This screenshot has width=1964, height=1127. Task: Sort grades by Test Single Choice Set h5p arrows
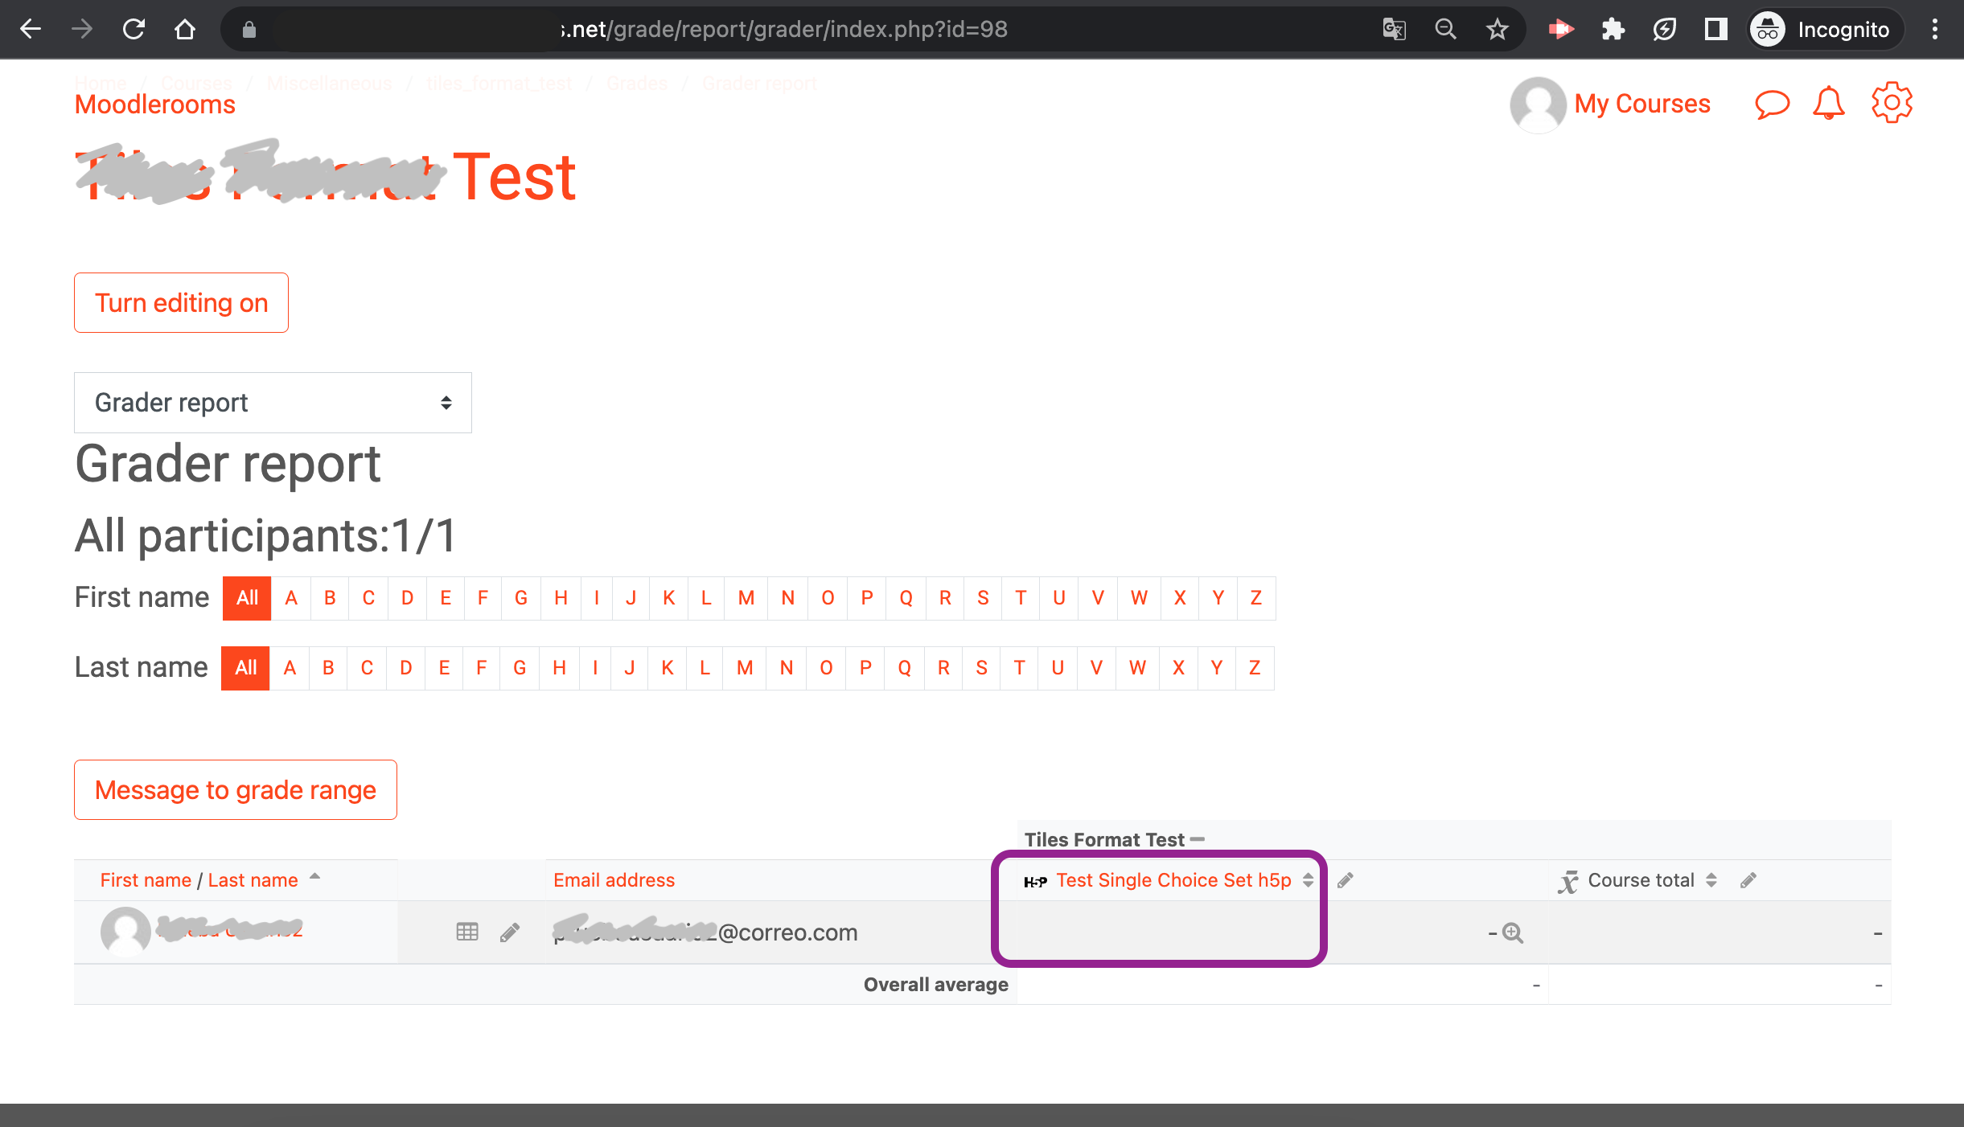1309,880
